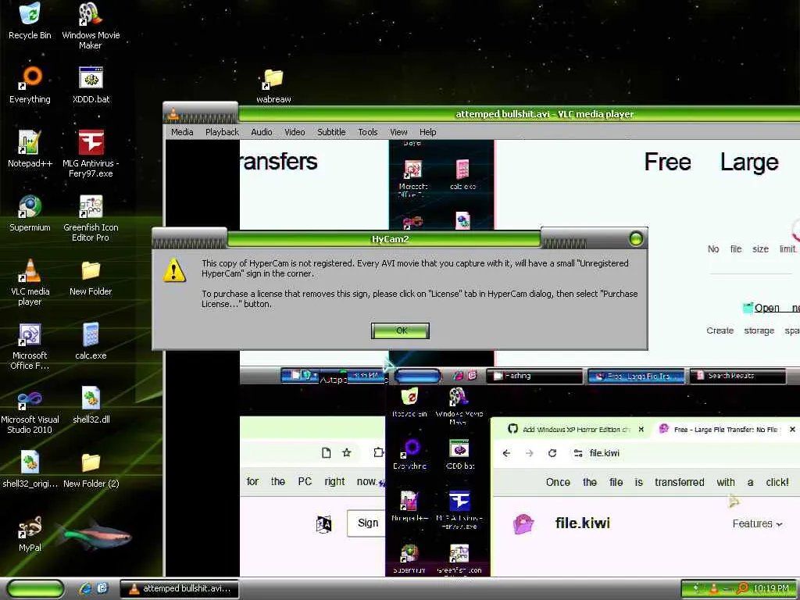Viewport: 800px width, 600px height.
Task: Click the Sign button in the video
Action: coord(368,523)
